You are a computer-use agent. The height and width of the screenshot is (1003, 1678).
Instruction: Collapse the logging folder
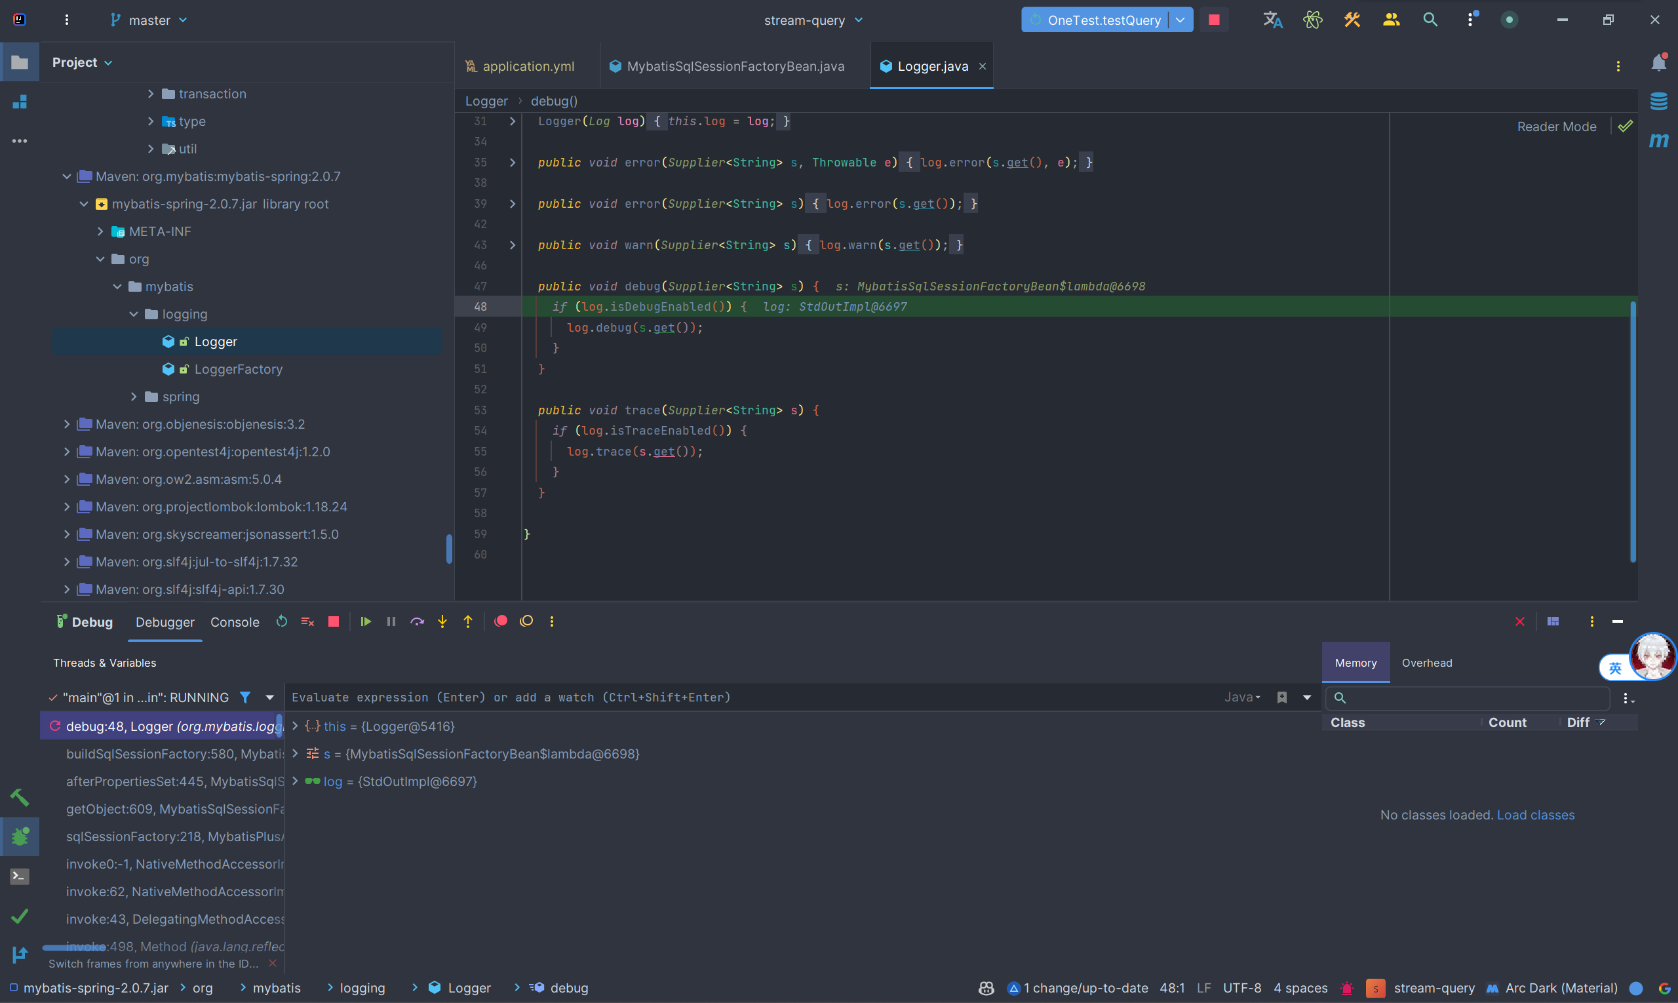point(134,313)
